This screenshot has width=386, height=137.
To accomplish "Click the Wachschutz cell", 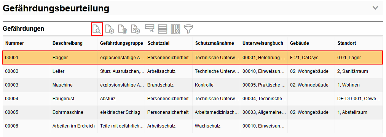I will click(x=216, y=126).
